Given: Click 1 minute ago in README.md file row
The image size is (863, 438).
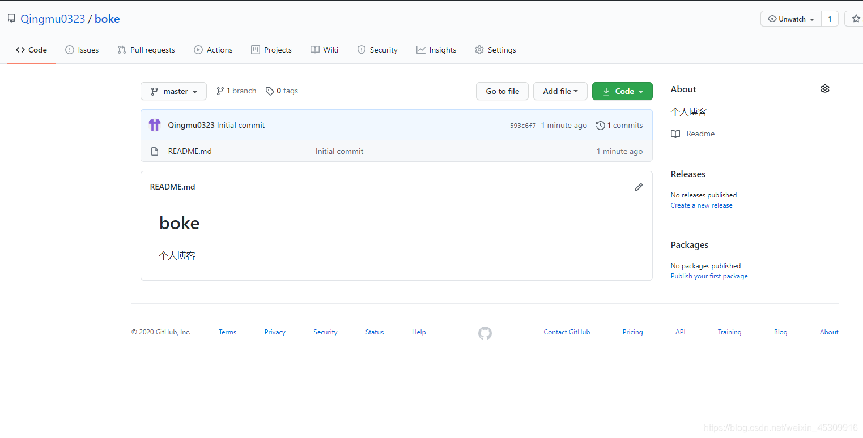Looking at the screenshot, I should coord(619,151).
